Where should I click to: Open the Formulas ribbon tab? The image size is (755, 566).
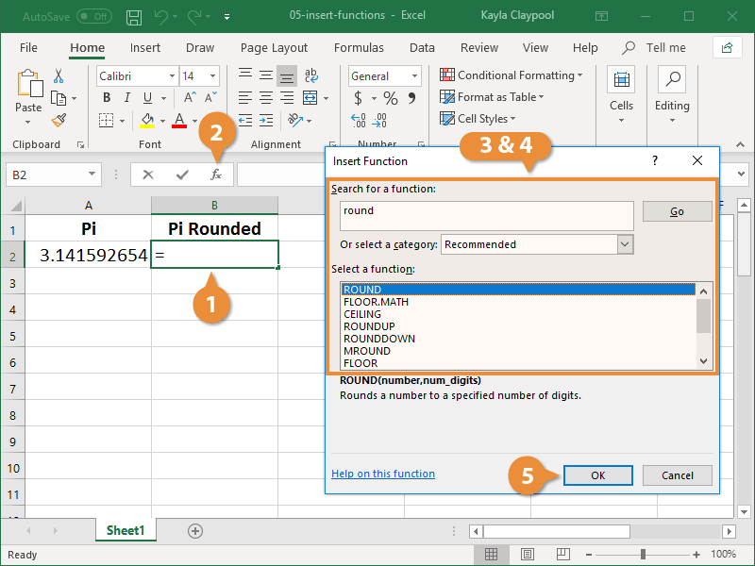[x=359, y=48]
